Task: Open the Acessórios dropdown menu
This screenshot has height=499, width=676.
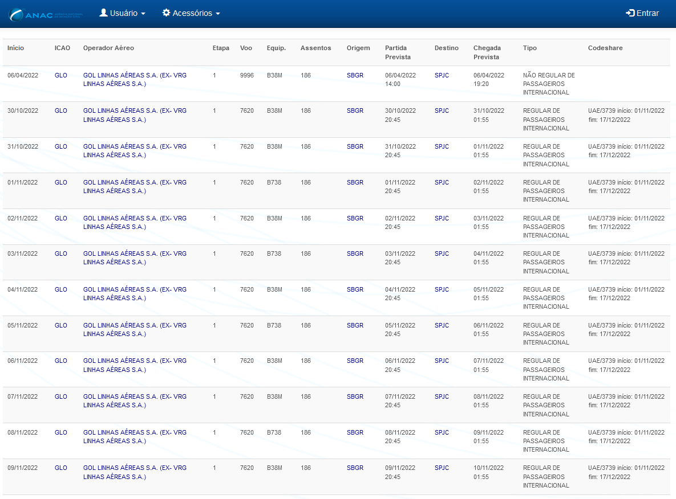Action: pyautogui.click(x=191, y=13)
